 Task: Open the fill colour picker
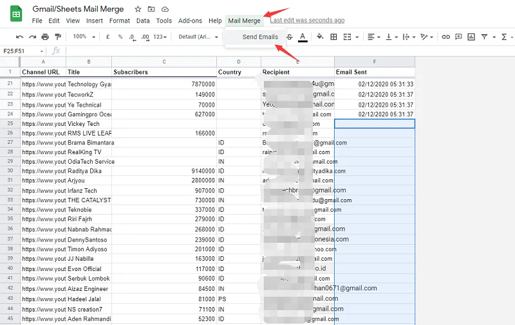tap(320, 37)
